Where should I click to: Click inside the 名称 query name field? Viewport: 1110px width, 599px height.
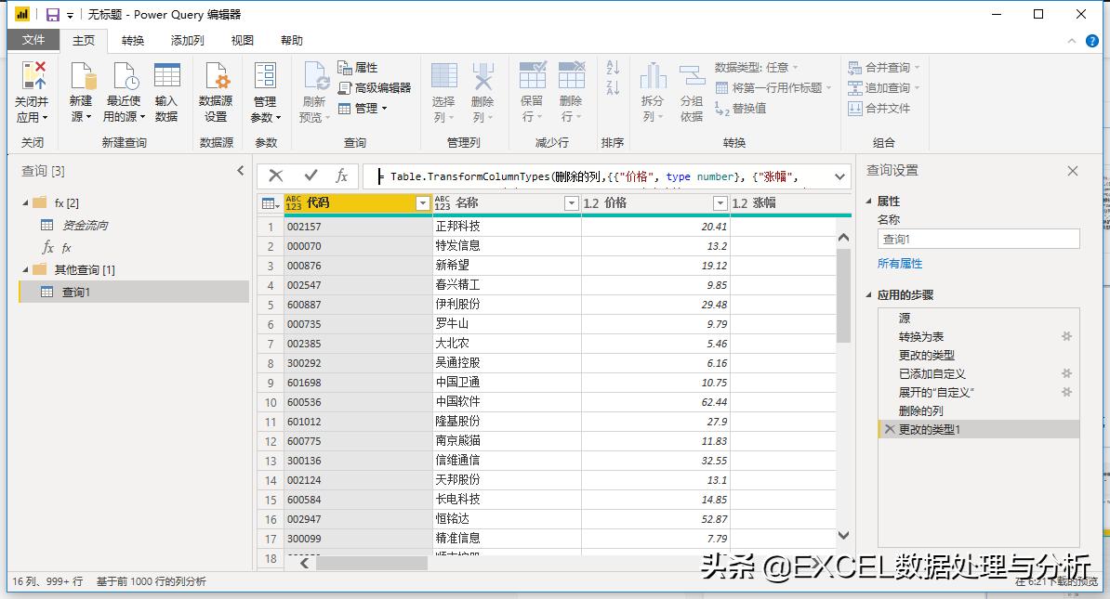point(976,239)
